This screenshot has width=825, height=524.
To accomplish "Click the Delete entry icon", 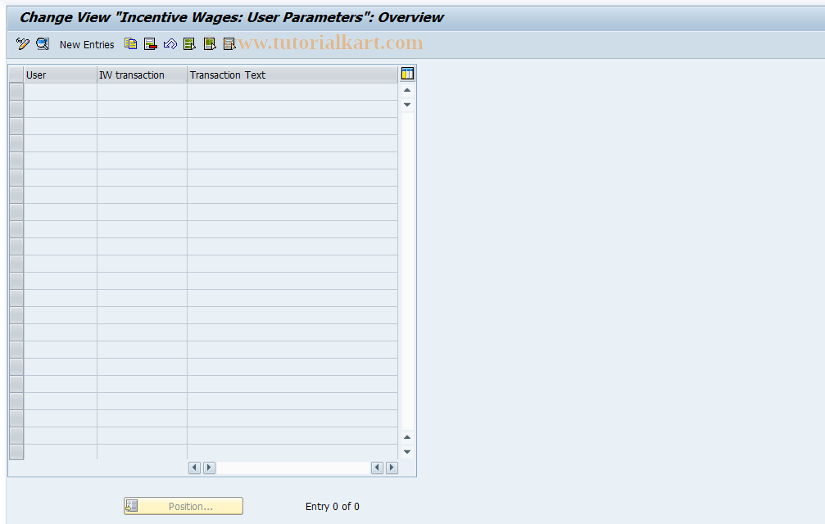I will (x=151, y=44).
